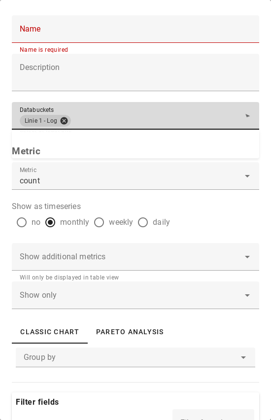Switch to the Classic Chart tab

pyautogui.click(x=50, y=332)
